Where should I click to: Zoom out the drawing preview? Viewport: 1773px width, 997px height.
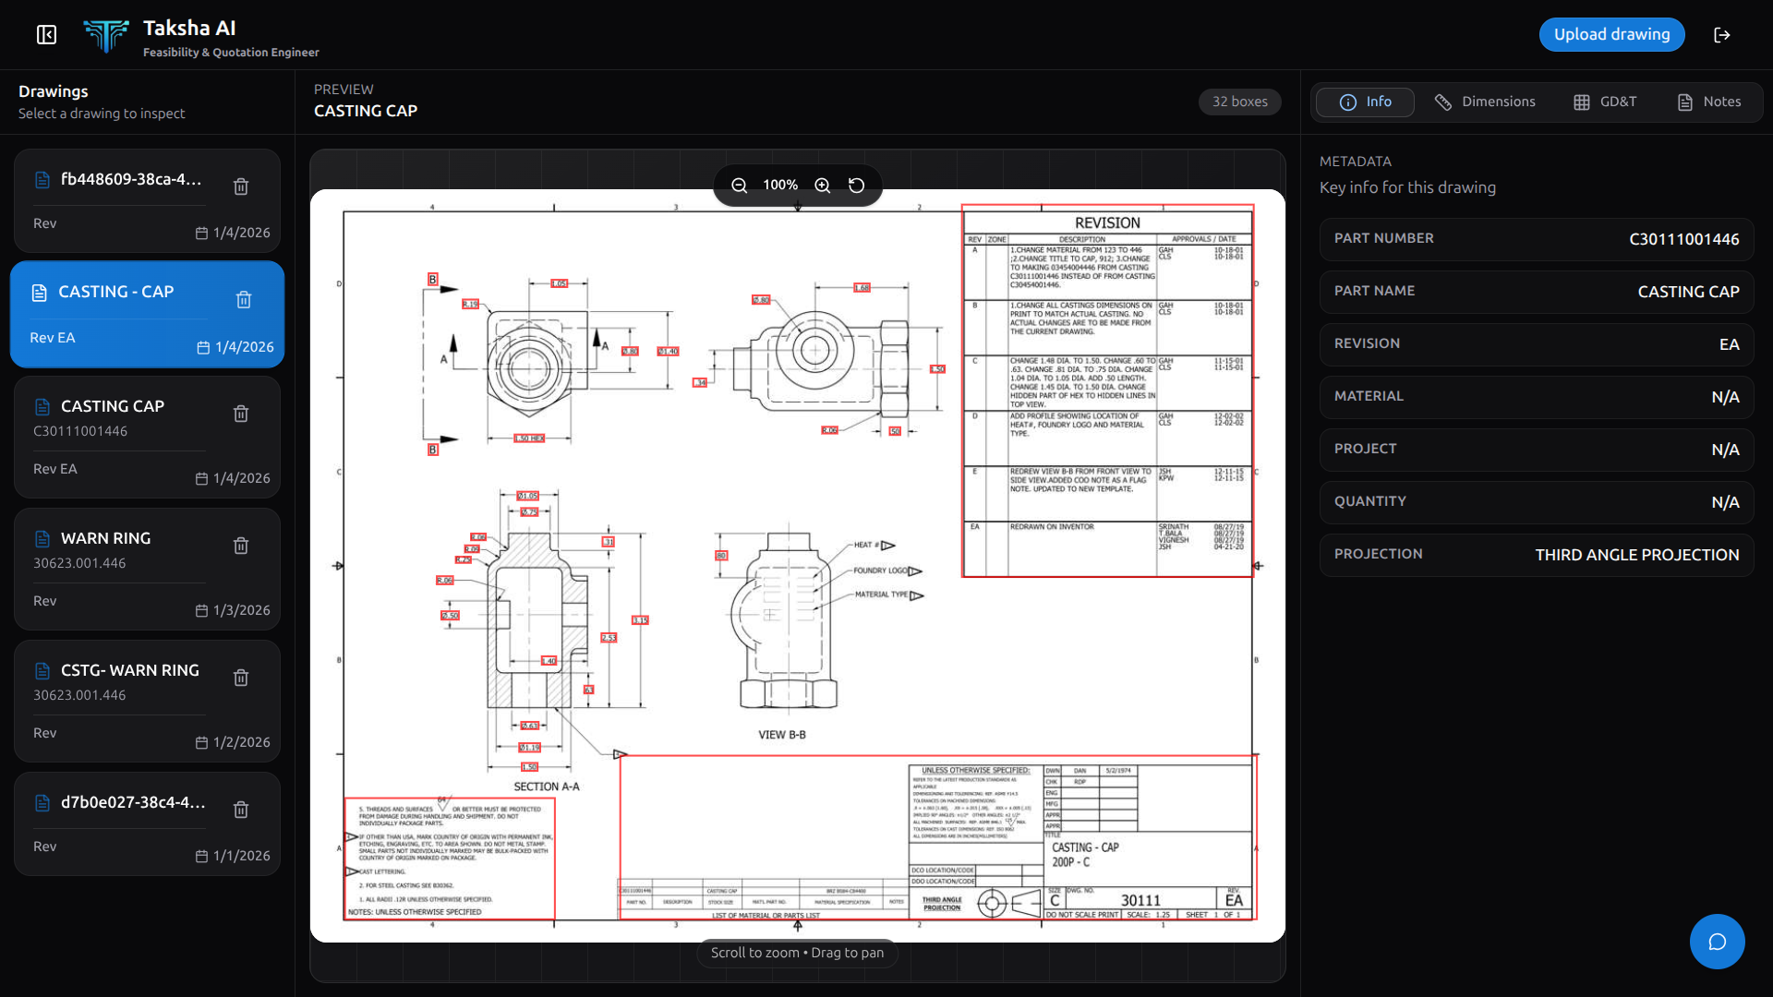pyautogui.click(x=739, y=186)
